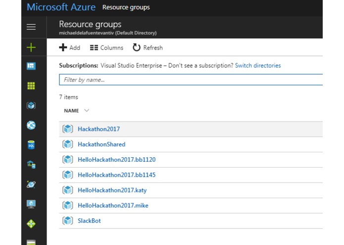Open App Services globe sidebar icon
This screenshot has width=344, height=245.
31,125
